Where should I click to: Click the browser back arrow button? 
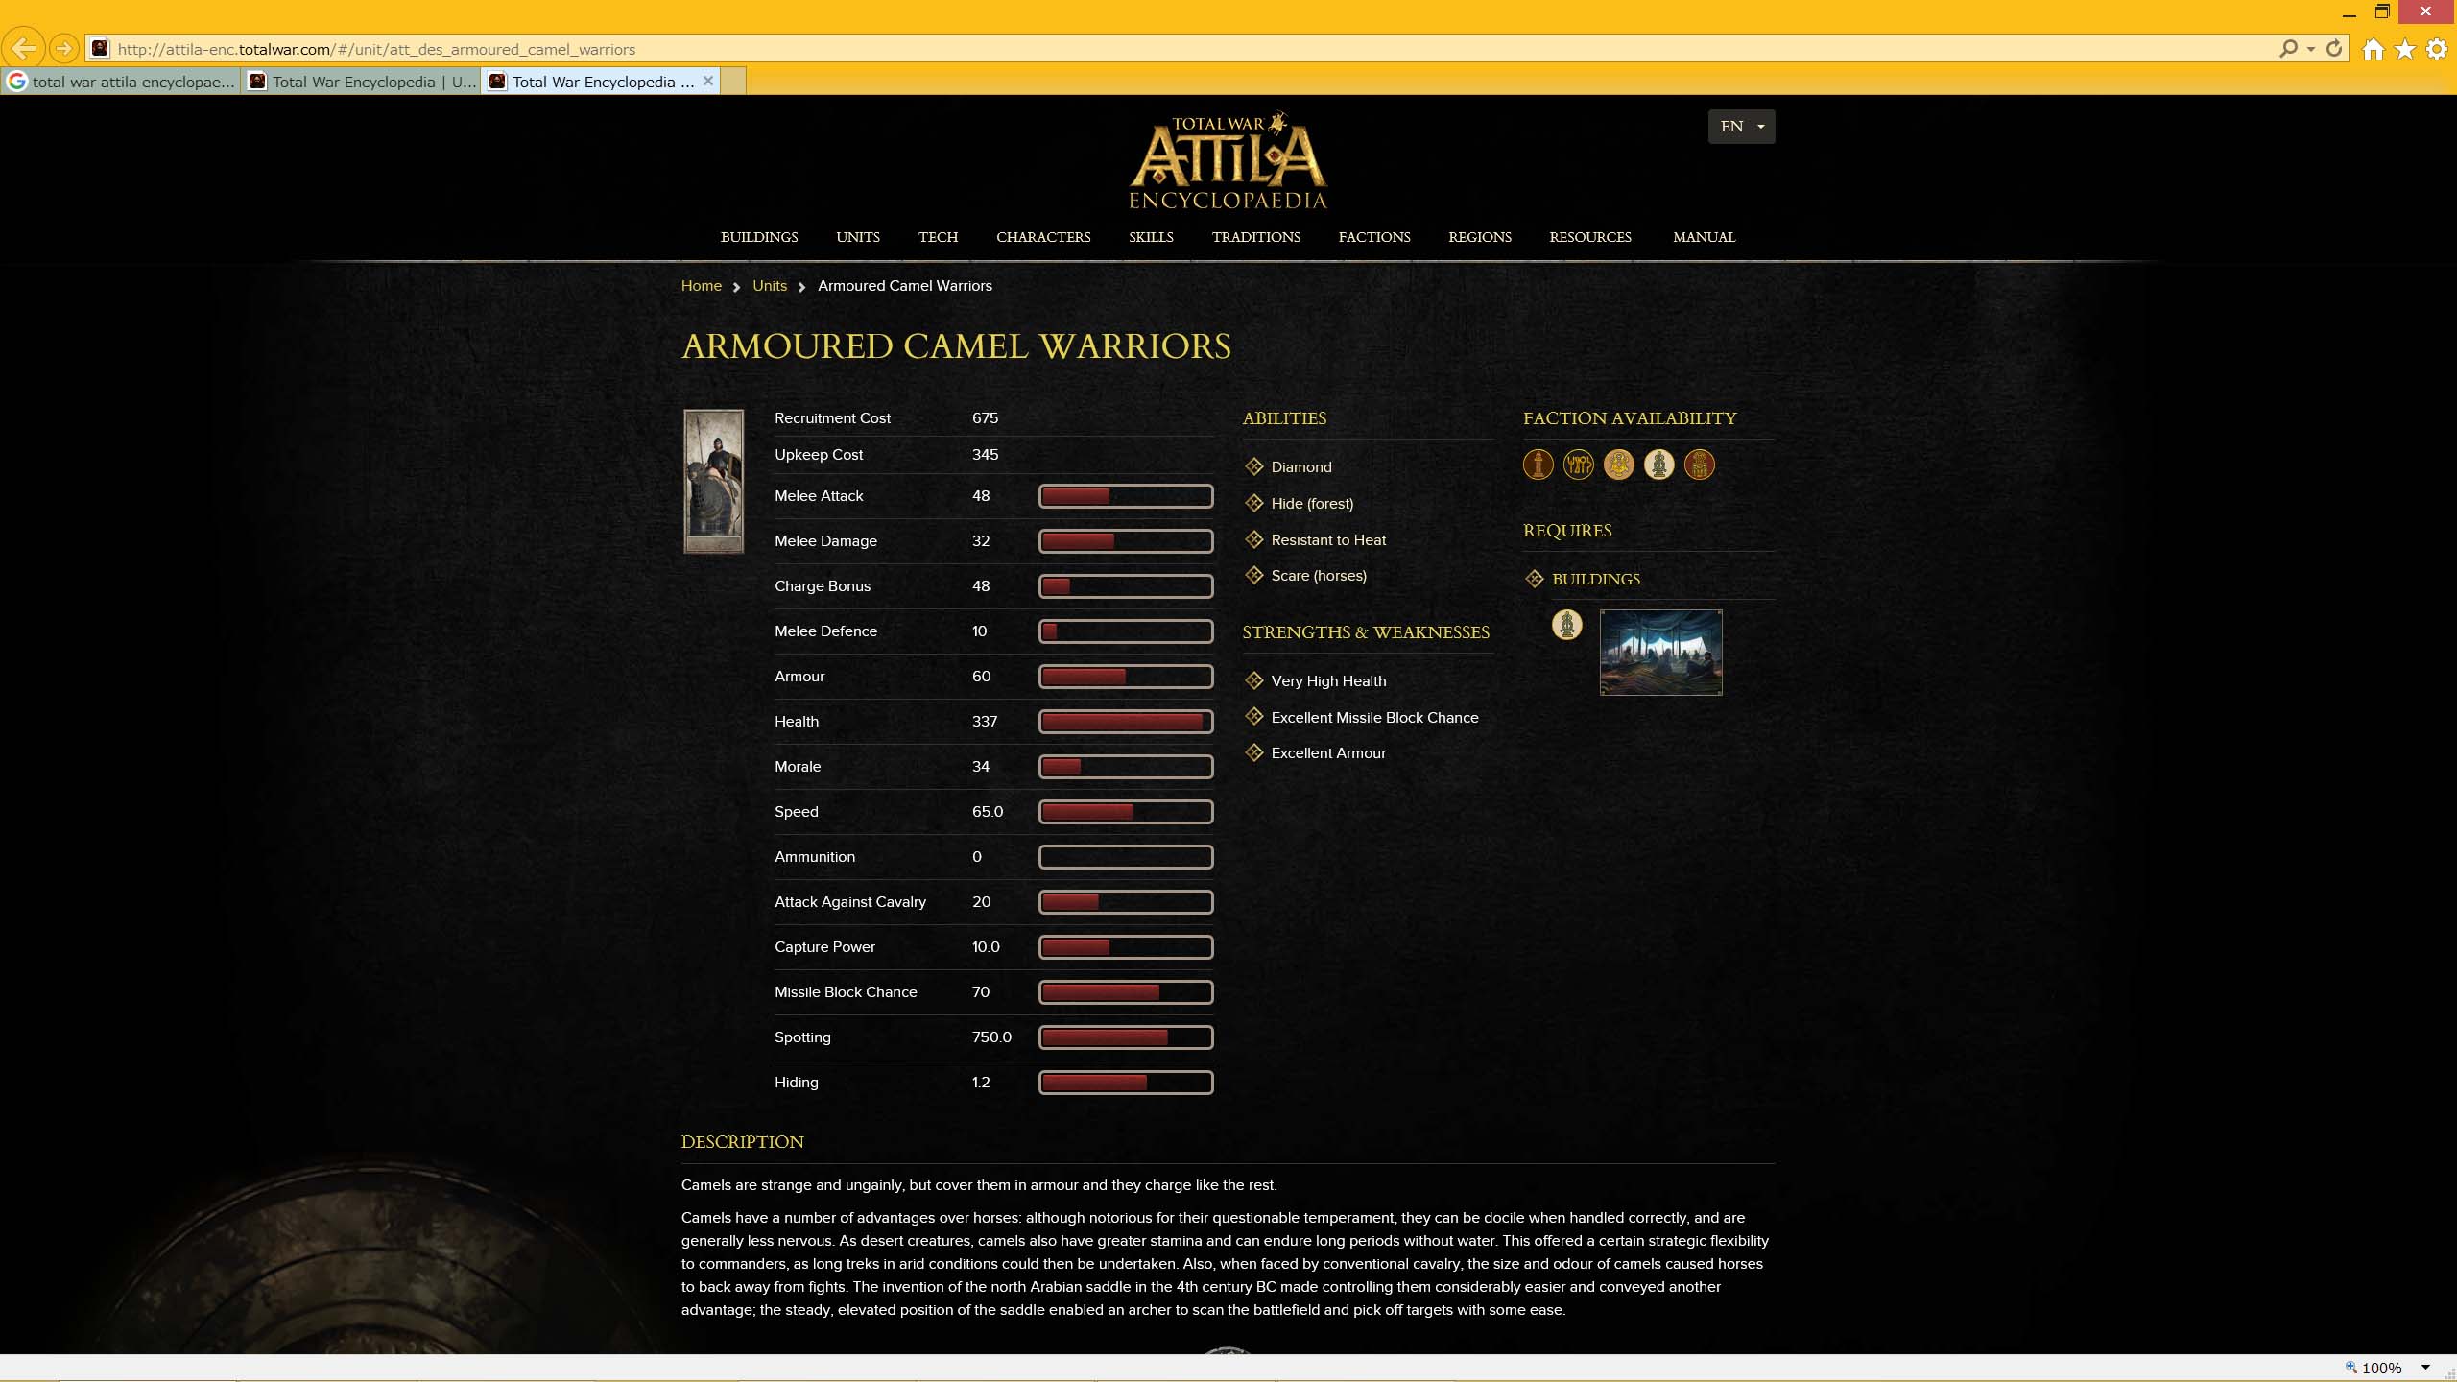click(x=24, y=48)
